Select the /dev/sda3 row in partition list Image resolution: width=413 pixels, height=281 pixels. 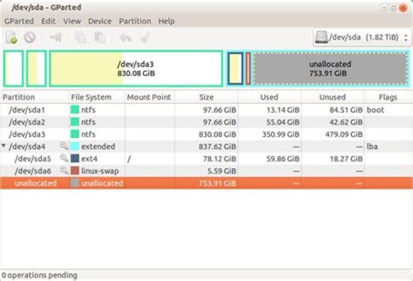[206, 134]
